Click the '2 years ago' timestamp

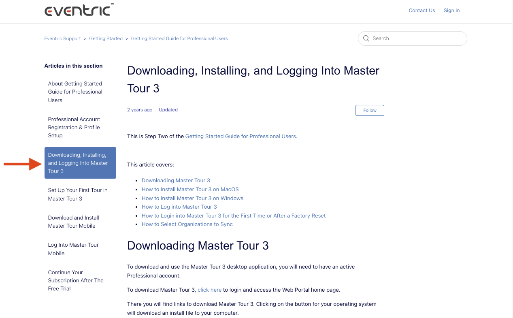click(x=140, y=110)
